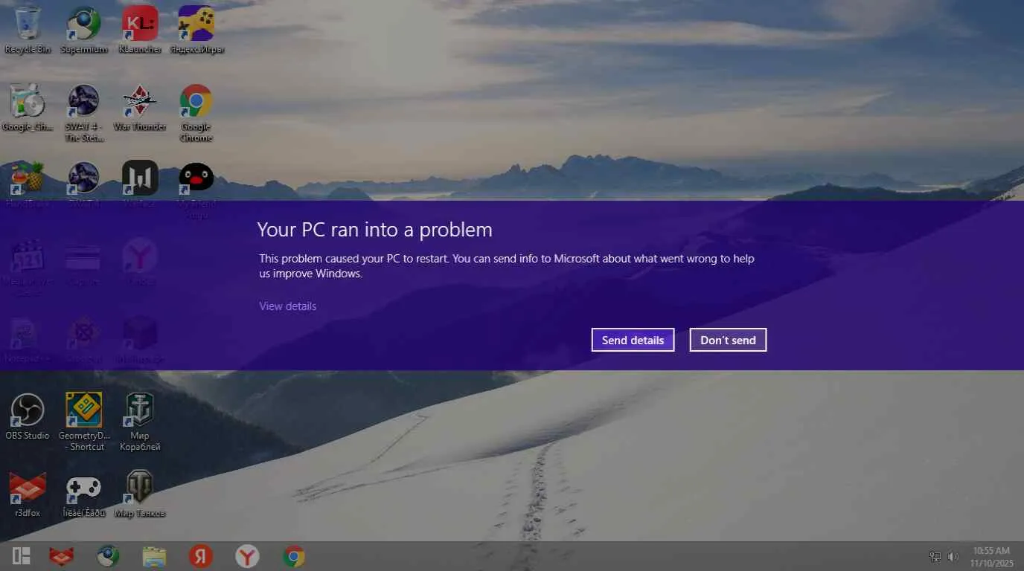The image size is (1024, 571).
Task: Open the network tray icon
Action: (x=935, y=557)
